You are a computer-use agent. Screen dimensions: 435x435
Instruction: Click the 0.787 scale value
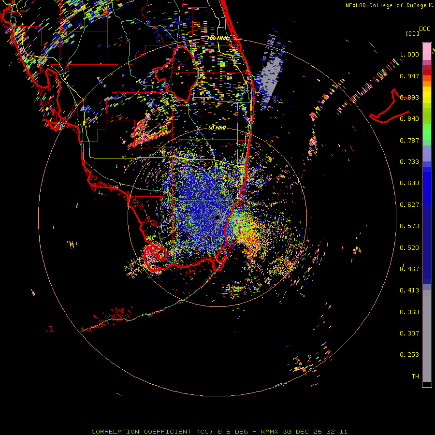click(x=409, y=140)
